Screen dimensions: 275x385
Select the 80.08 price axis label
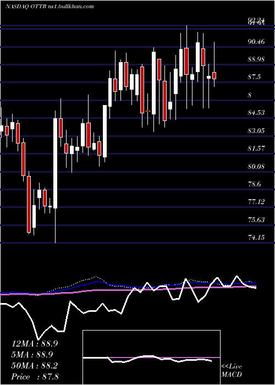[256, 167]
